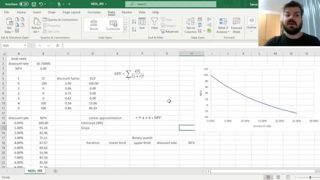Click the Existing Connections icon
This screenshot has height=180, width=320.
tap(22, 25)
